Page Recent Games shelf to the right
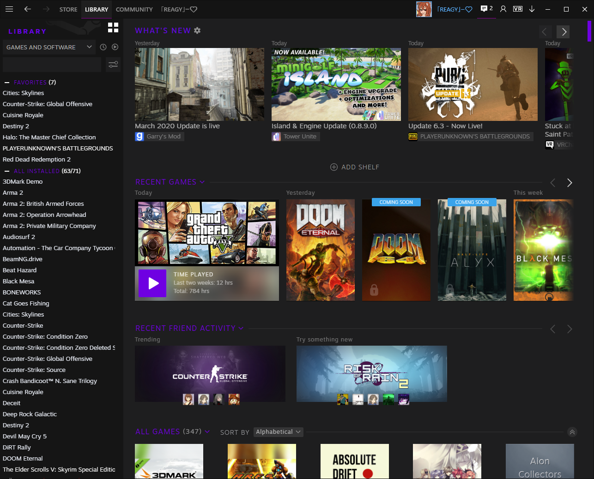Viewport: 594px width, 479px height. 570,183
